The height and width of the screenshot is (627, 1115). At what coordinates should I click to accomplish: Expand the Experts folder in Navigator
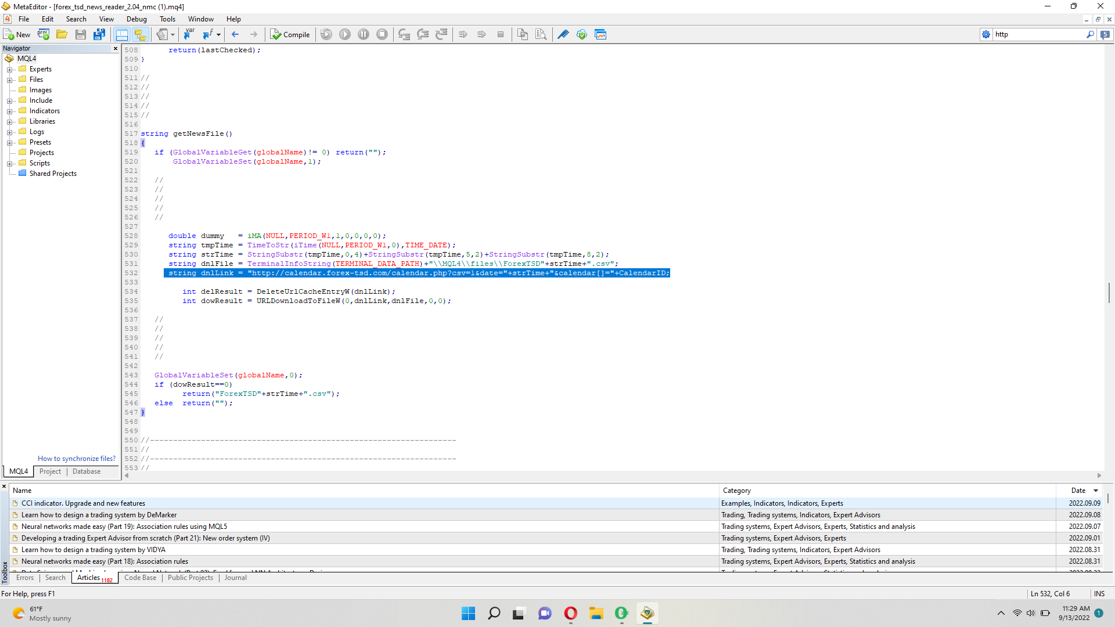pyautogui.click(x=10, y=70)
